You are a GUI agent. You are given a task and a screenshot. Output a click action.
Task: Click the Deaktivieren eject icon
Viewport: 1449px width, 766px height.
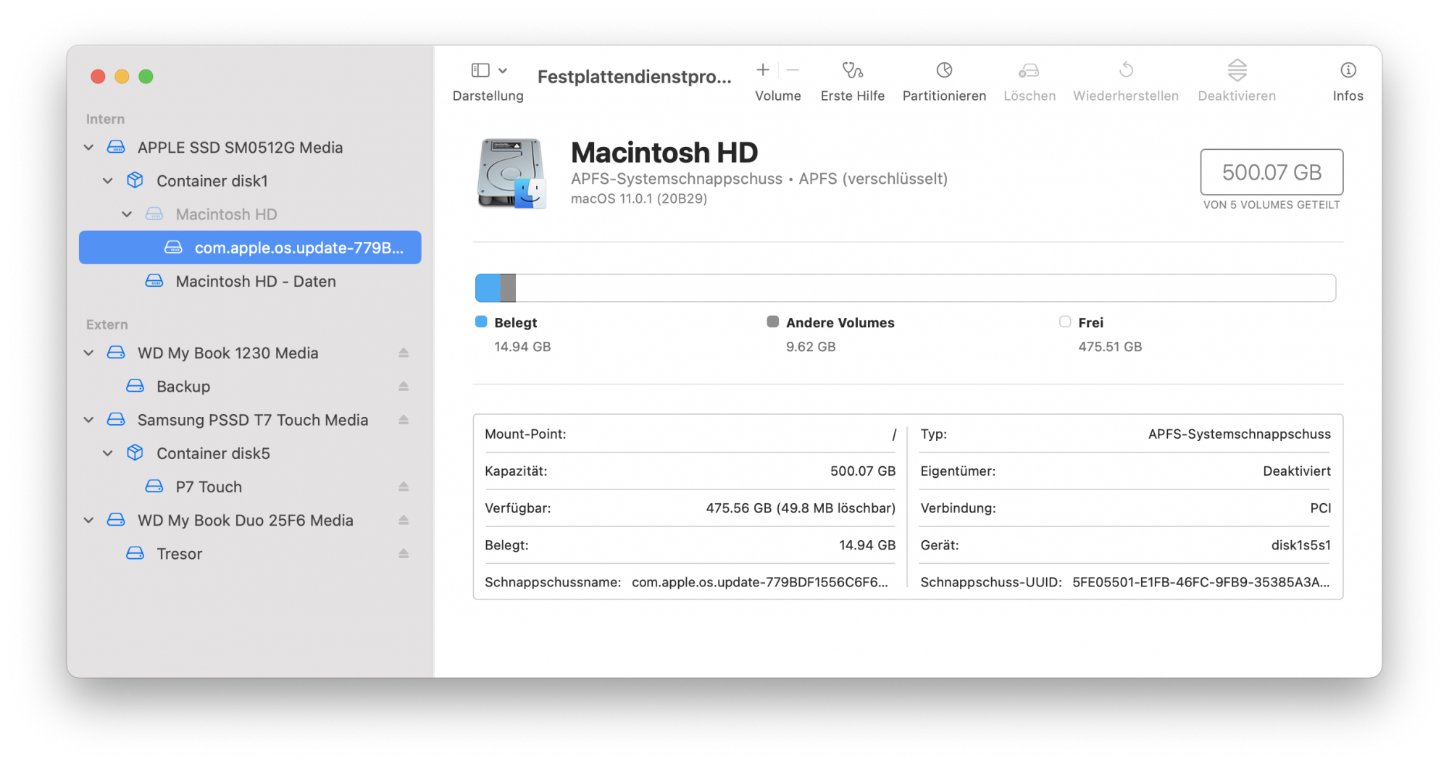pos(1237,70)
